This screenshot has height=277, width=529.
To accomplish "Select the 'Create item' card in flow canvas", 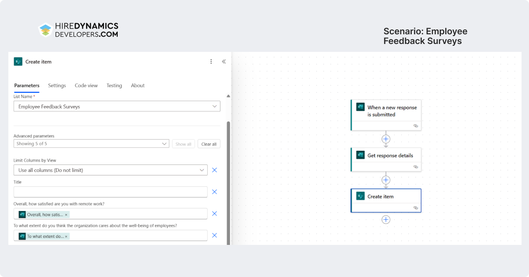I will click(x=386, y=200).
